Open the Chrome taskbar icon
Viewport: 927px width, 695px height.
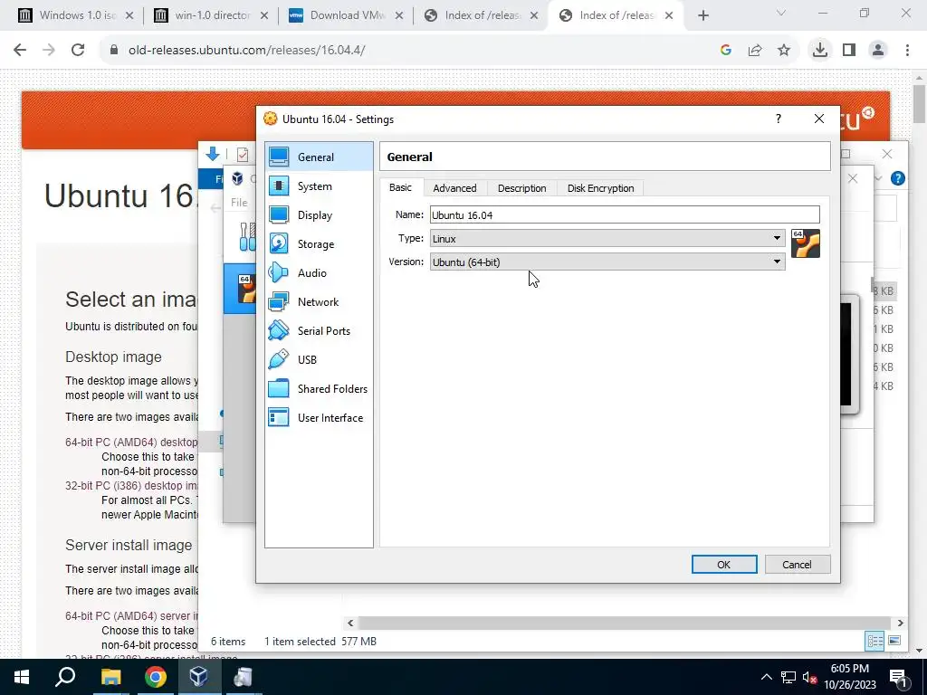point(155,677)
